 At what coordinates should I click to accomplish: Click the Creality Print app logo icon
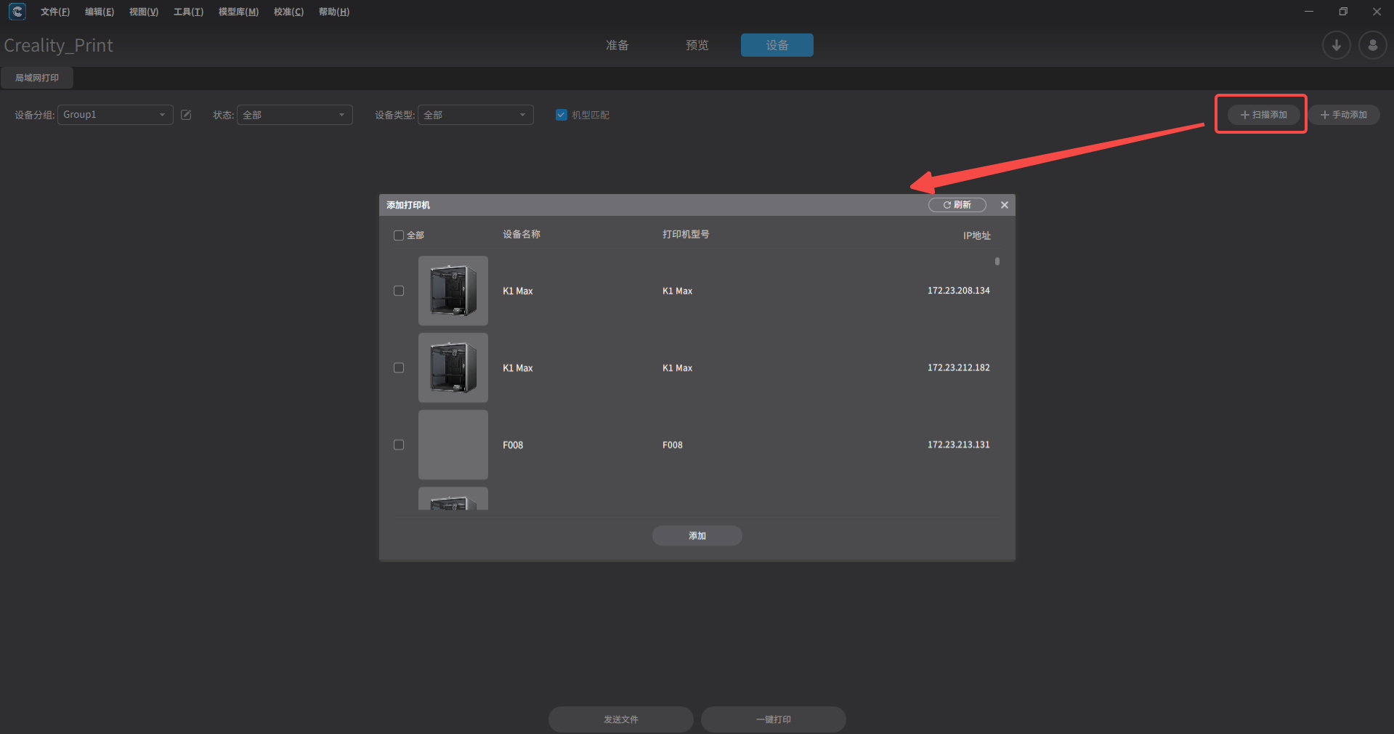coord(17,12)
